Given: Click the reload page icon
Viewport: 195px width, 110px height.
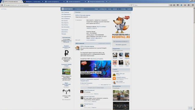Looking at the screenshot, I should [130, 5].
